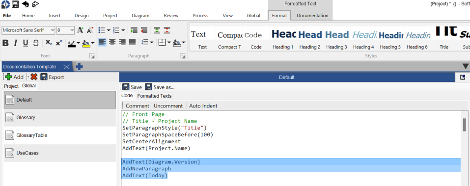
Task: Center align text
Action: (112, 42)
